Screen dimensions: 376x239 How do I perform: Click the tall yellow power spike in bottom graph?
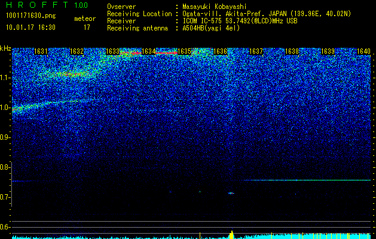[x=232, y=234]
